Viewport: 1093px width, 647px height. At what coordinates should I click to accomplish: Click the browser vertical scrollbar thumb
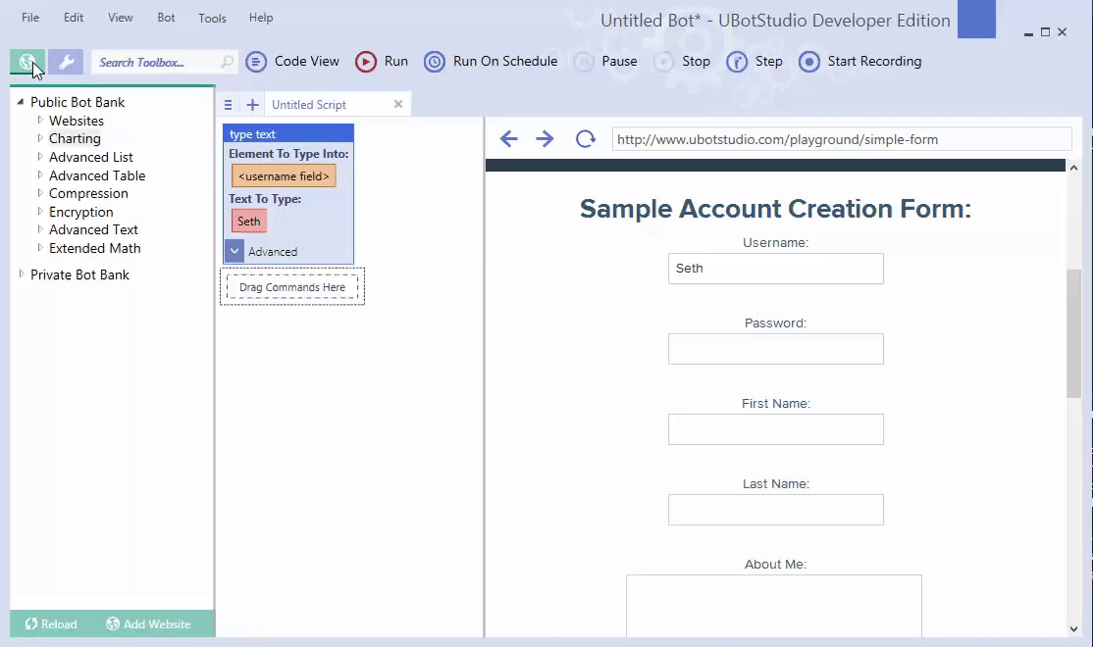(x=1073, y=333)
